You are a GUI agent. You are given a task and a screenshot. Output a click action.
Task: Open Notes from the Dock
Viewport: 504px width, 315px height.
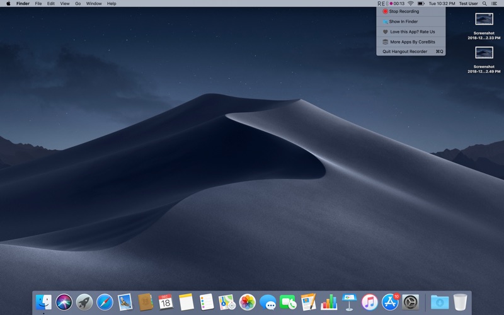coord(186,302)
